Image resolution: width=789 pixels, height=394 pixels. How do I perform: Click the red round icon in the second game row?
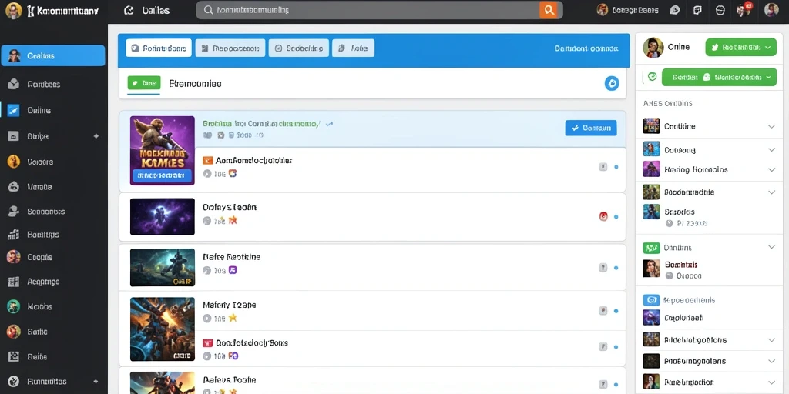[x=603, y=216]
